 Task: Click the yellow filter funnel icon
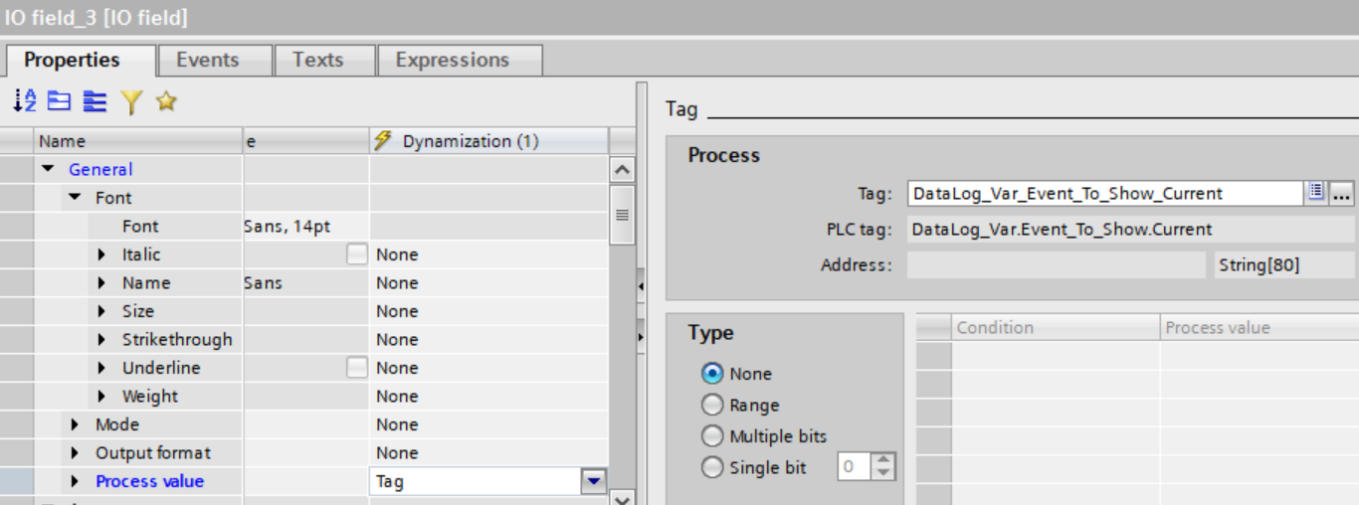131,101
